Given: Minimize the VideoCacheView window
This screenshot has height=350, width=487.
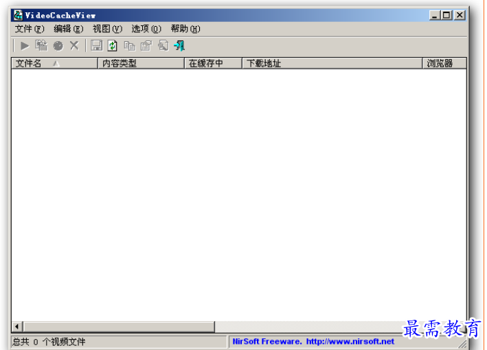Looking at the screenshot, I should point(434,15).
